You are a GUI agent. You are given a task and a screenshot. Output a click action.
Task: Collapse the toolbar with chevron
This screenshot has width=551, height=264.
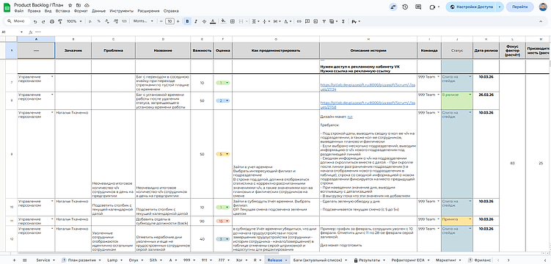click(541, 21)
